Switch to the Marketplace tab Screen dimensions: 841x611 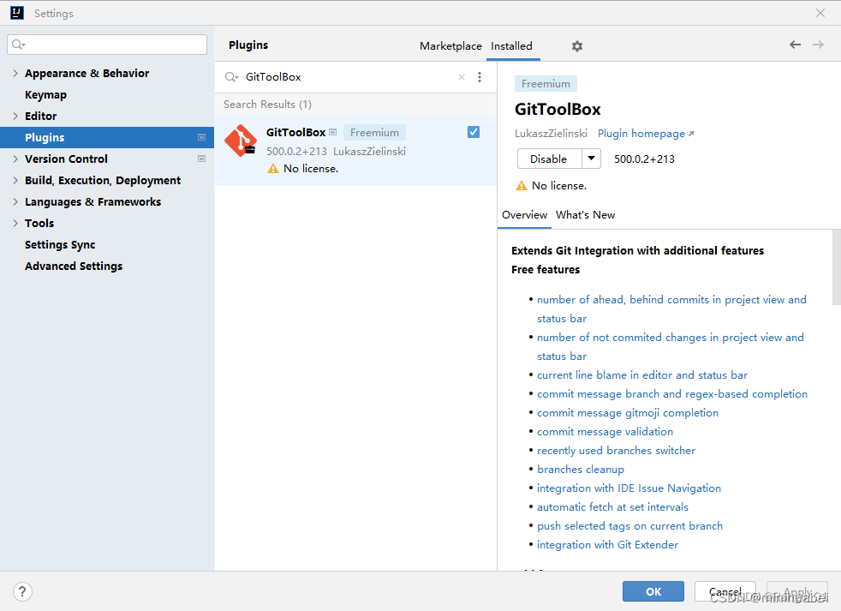point(450,46)
